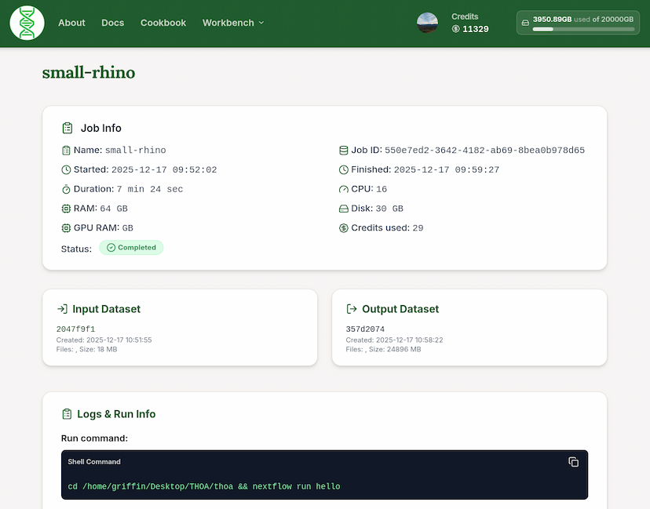Viewport: 650px width, 509px height.
Task: Click the Completed status badge
Action: tap(131, 247)
